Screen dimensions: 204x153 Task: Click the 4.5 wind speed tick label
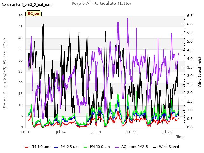tap(190, 50)
